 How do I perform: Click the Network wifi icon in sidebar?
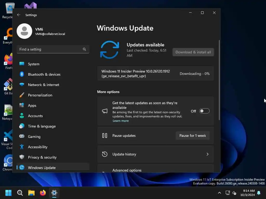coord(22,84)
